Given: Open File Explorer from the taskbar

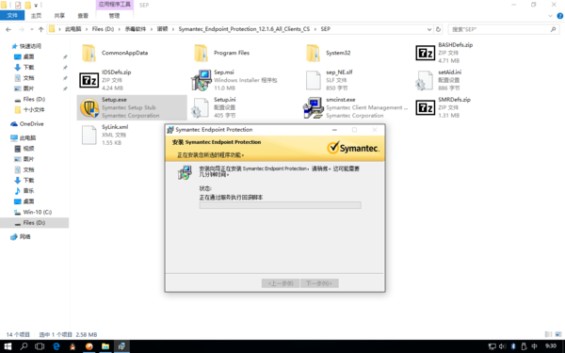Looking at the screenshot, I should click(x=105, y=346).
